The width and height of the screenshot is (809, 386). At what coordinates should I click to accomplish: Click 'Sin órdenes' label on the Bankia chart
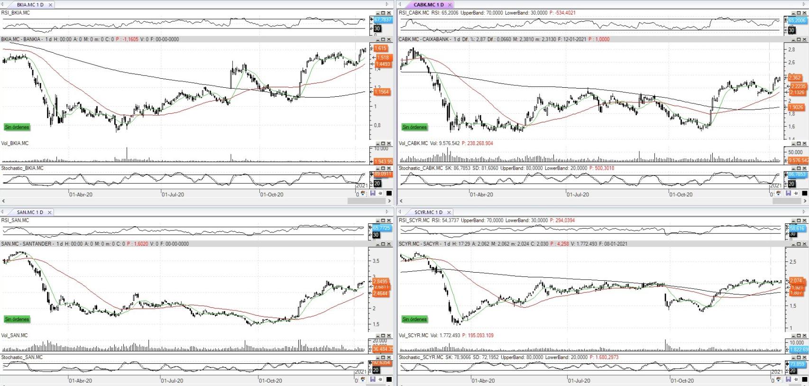[17, 127]
